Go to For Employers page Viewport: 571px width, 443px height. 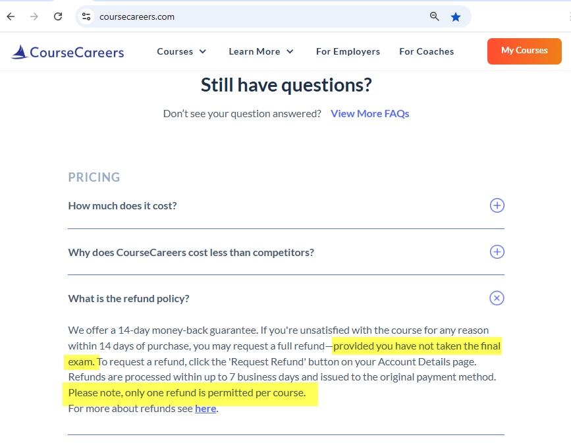(348, 51)
